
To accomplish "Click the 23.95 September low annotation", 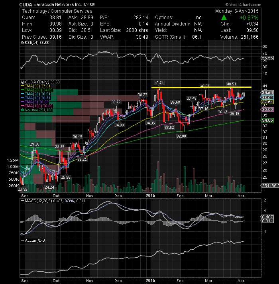I will pyautogui.click(x=23, y=189).
